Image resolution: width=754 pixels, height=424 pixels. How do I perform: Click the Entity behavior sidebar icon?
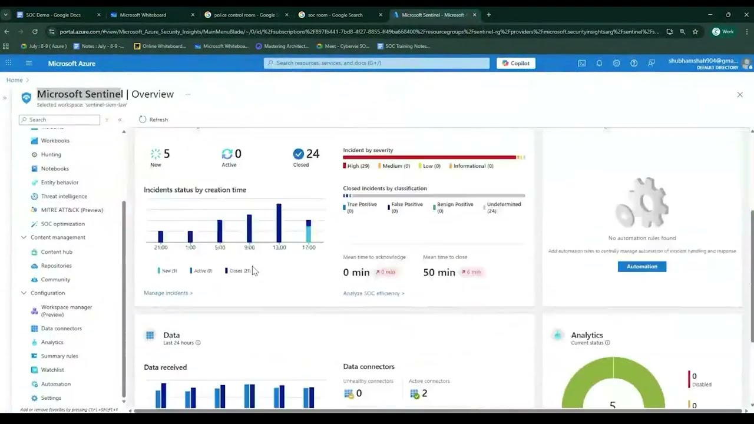(34, 183)
